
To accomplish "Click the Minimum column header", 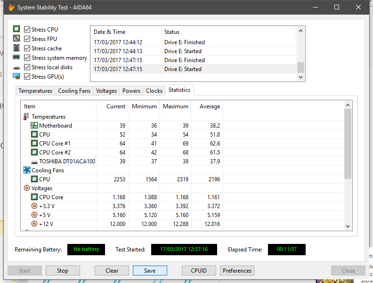I will 144,106.
